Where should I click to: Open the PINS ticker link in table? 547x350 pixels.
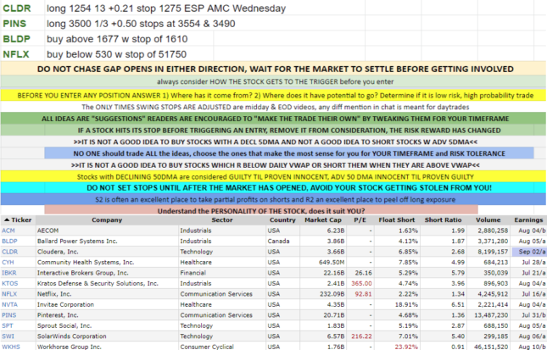9,315
